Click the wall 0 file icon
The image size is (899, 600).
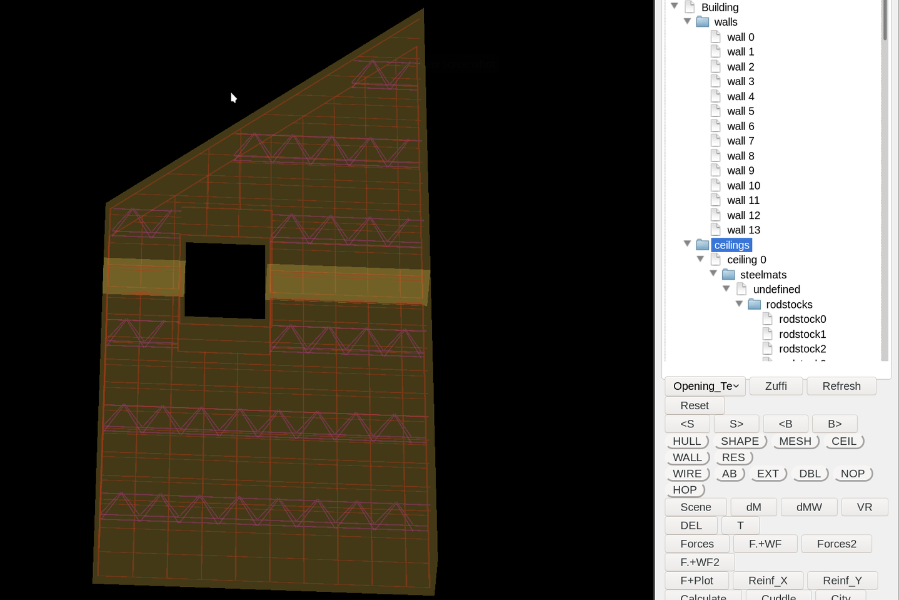pyautogui.click(x=716, y=37)
